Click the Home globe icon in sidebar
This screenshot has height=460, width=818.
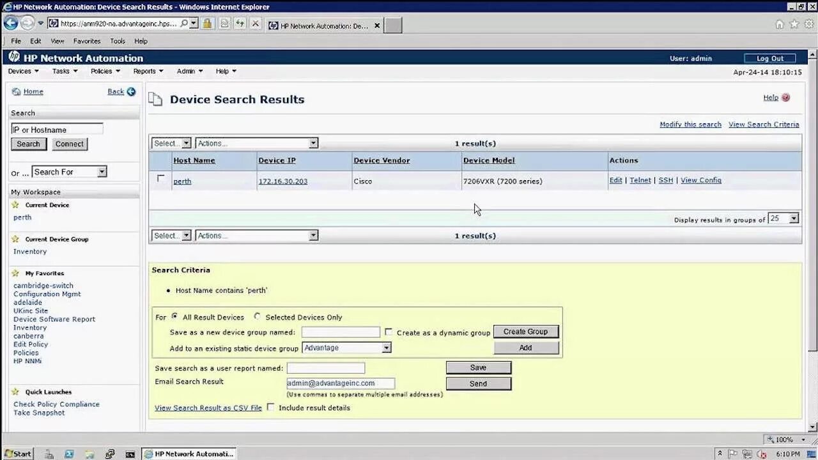point(16,92)
